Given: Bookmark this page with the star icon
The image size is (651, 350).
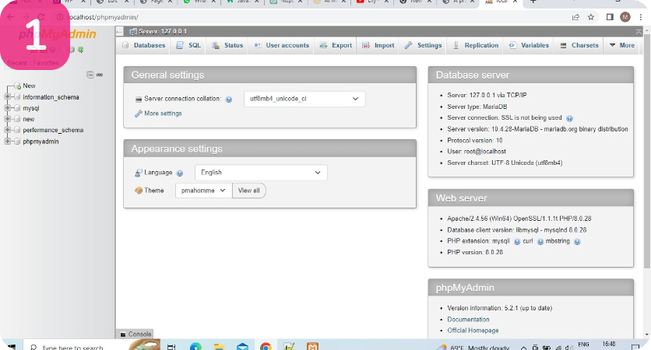Looking at the screenshot, I should (591, 17).
